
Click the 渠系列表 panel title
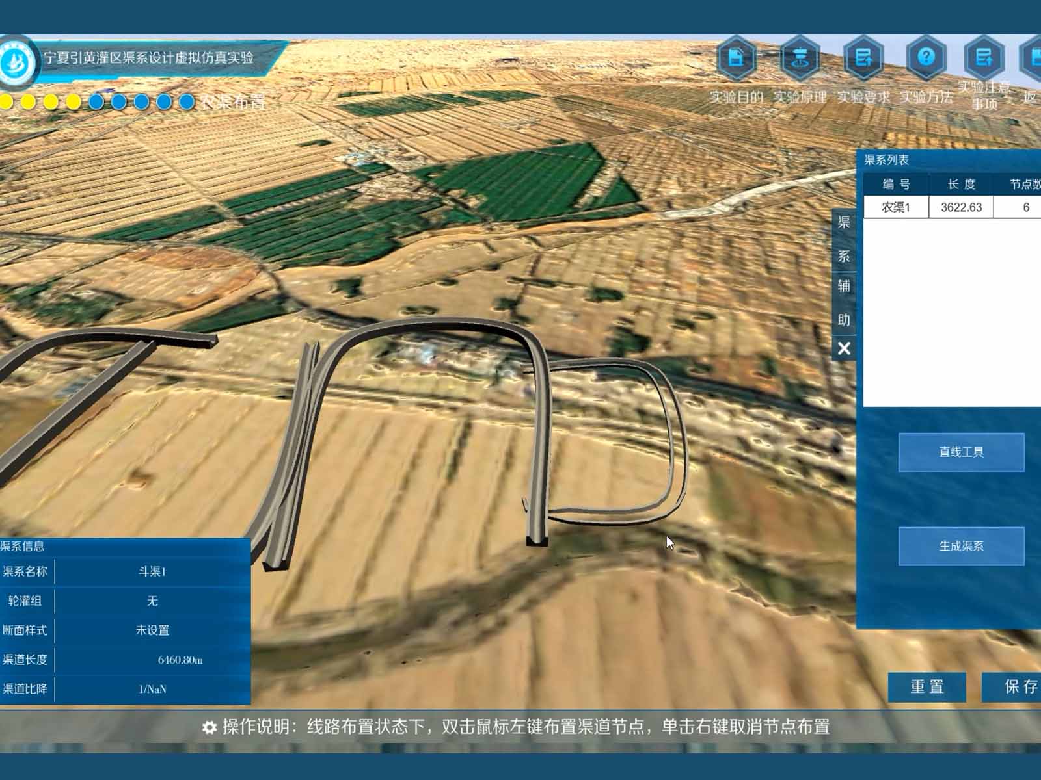(886, 160)
